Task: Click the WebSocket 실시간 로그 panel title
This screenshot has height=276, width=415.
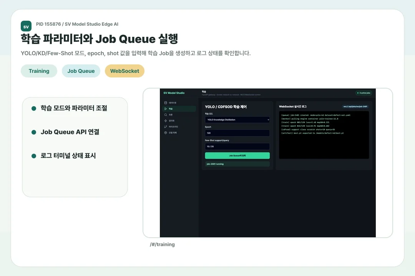Action: point(293,107)
